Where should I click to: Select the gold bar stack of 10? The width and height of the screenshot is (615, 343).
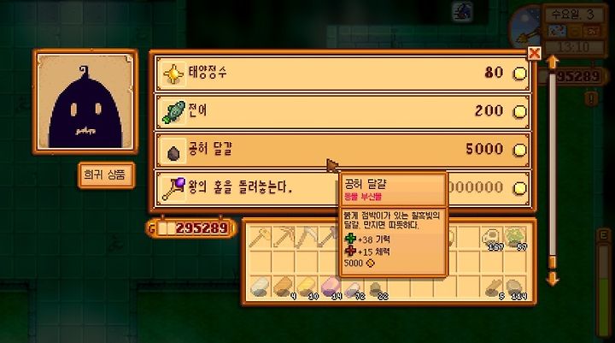(307, 287)
